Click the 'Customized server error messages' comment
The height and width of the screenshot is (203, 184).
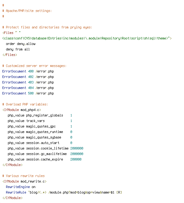(x=34, y=66)
